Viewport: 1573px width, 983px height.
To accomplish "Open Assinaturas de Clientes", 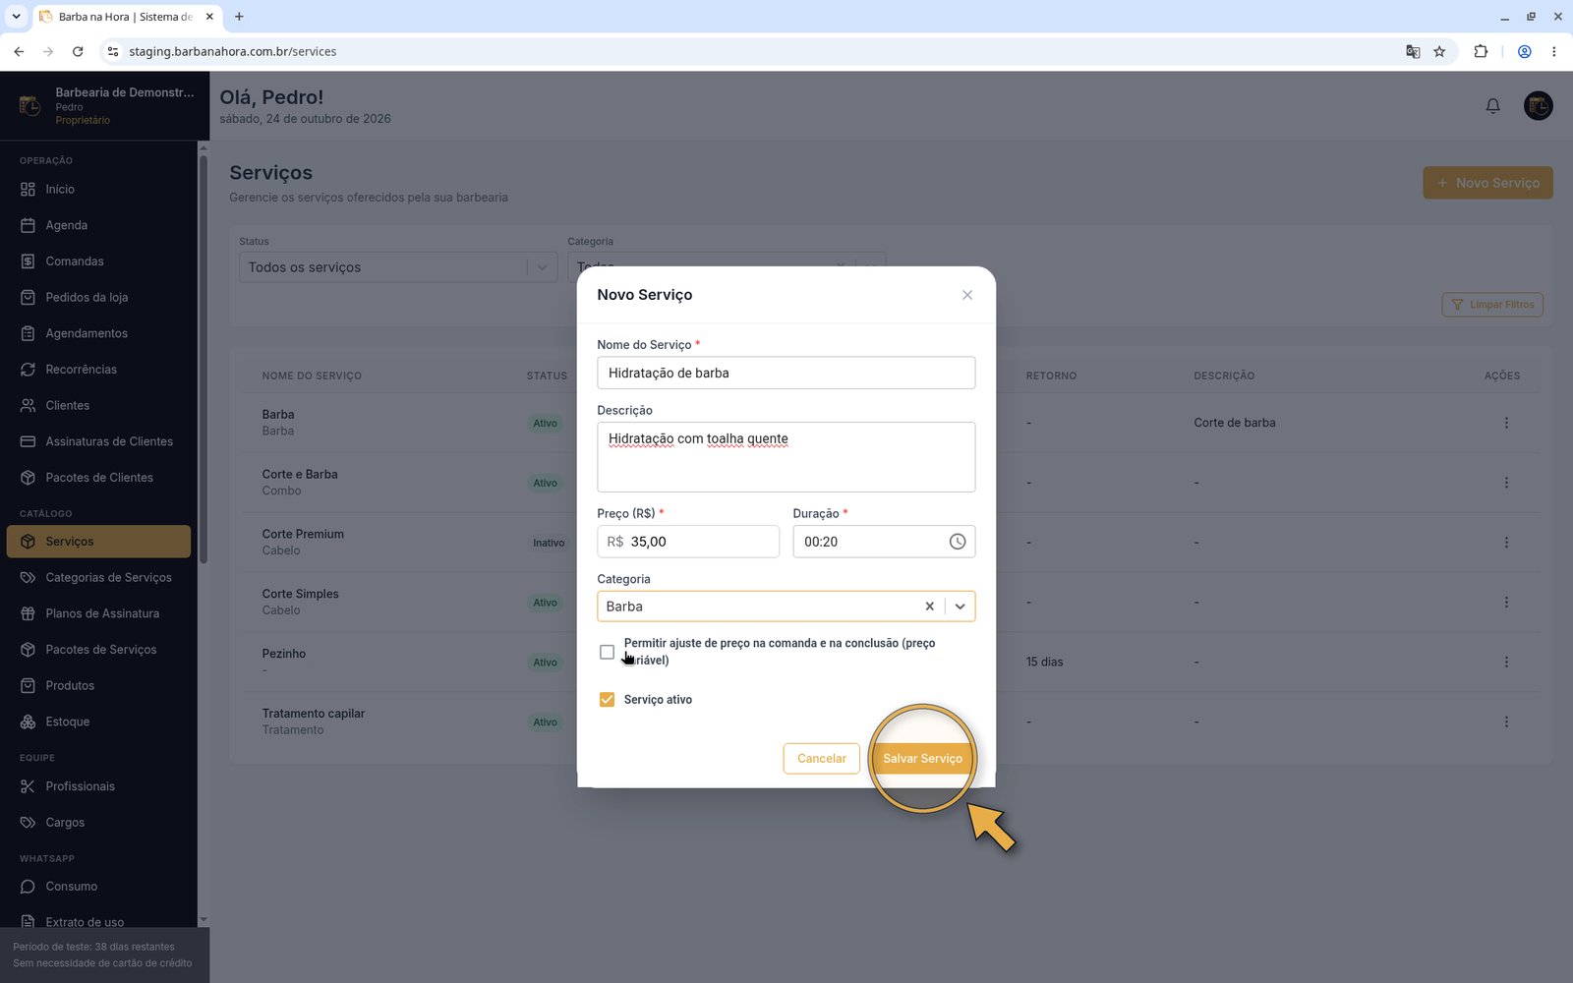I will pos(98,441).
